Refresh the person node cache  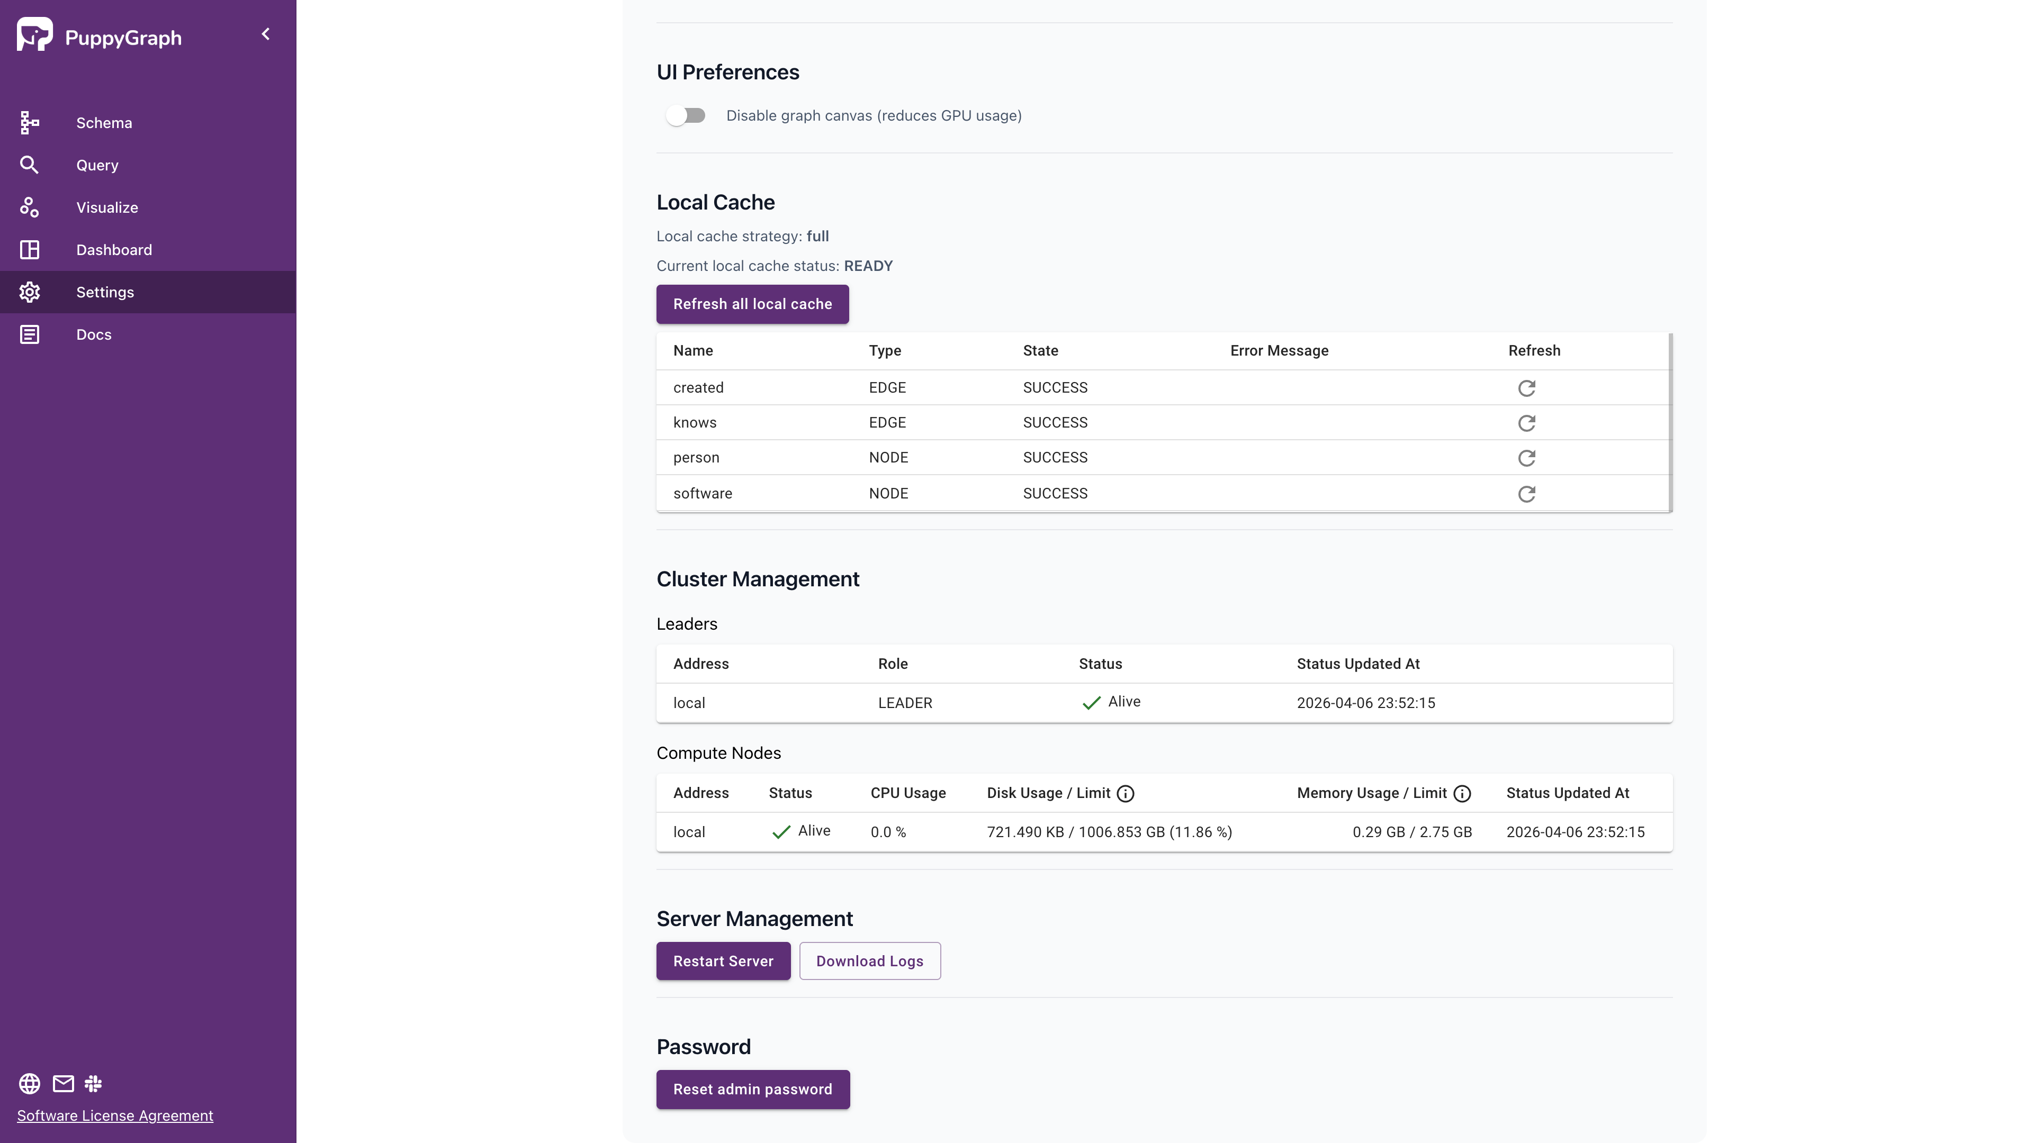click(x=1526, y=458)
